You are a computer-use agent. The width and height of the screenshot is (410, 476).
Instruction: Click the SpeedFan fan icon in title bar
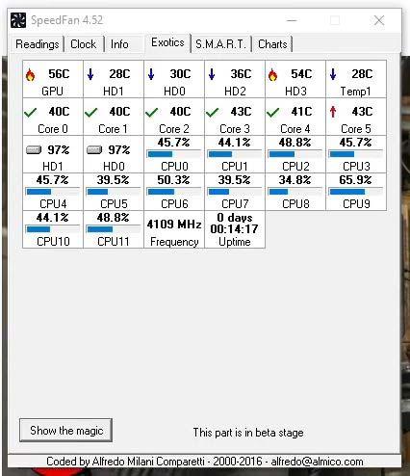[x=18, y=20]
